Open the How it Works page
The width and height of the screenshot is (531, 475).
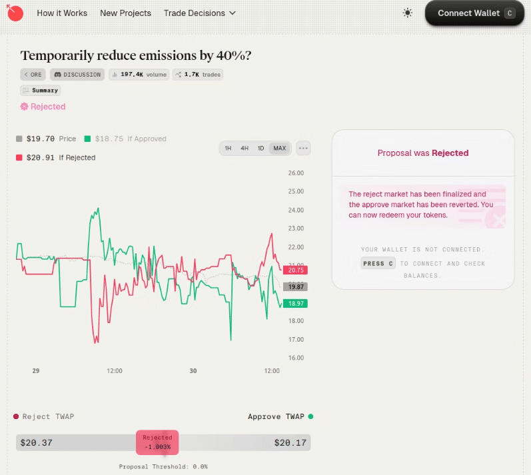tap(62, 13)
